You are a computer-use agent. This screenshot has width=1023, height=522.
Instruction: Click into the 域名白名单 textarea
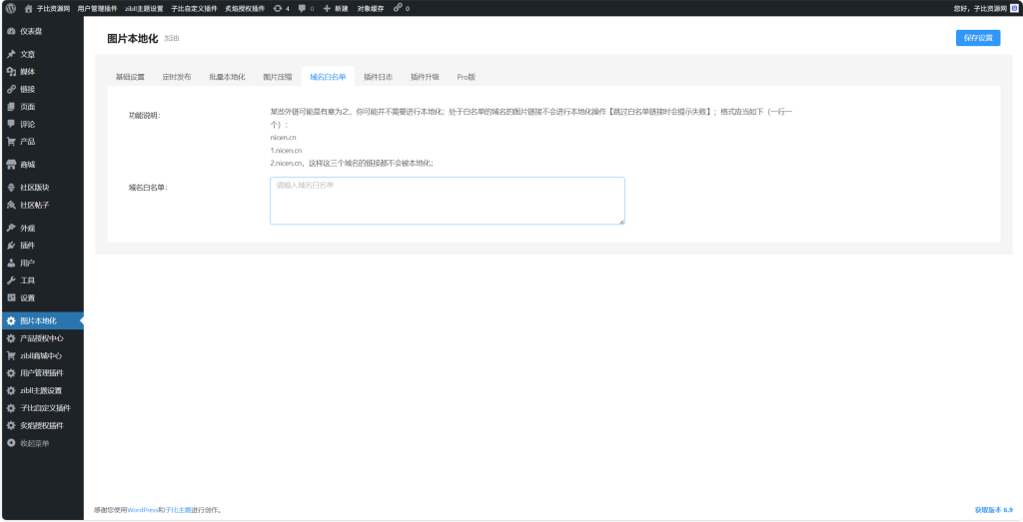coord(447,202)
